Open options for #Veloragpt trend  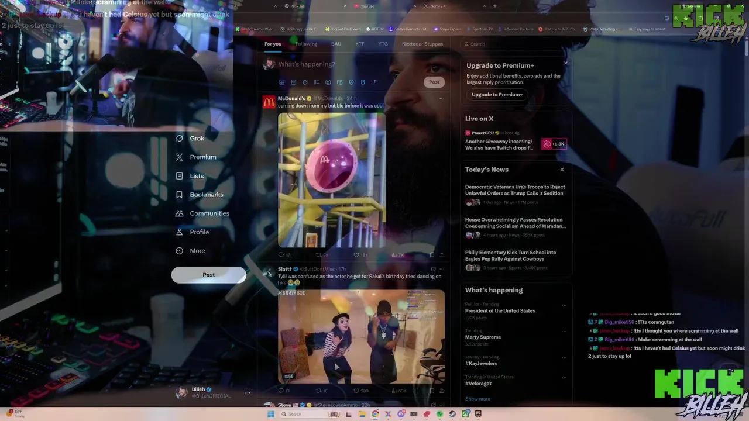click(x=564, y=378)
